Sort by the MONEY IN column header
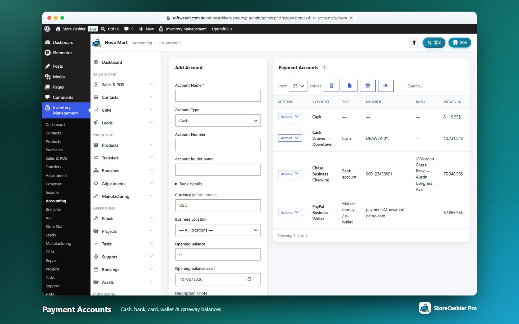Screen dimensions: 519x324 452,102
